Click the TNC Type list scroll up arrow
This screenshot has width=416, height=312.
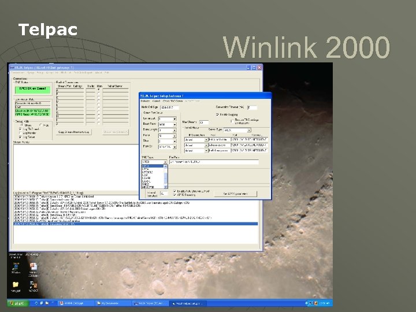[x=166, y=166]
